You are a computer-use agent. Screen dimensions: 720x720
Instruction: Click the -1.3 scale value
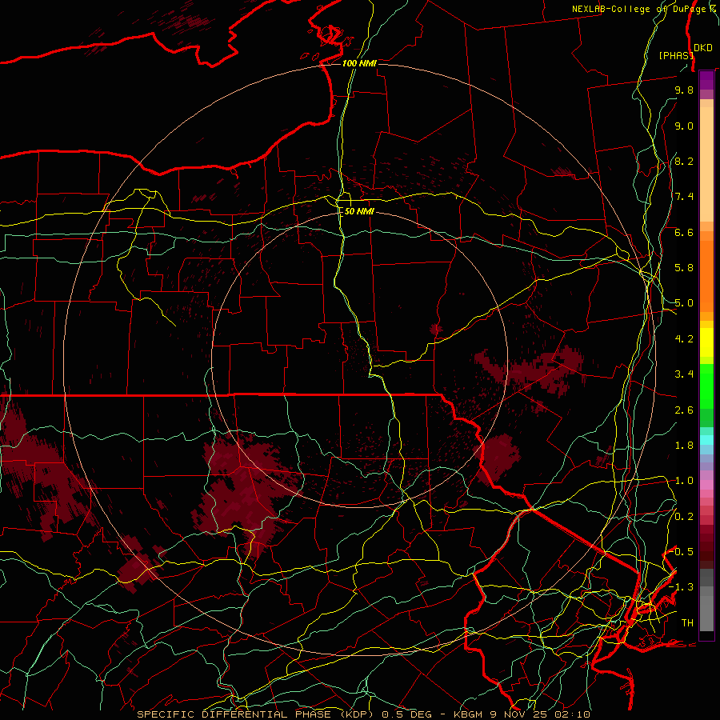click(681, 587)
